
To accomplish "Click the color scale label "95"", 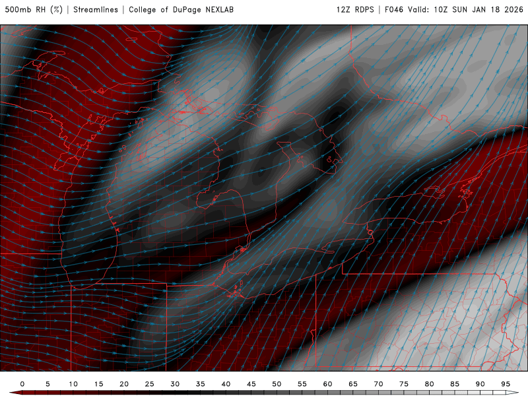I will coord(506,384).
